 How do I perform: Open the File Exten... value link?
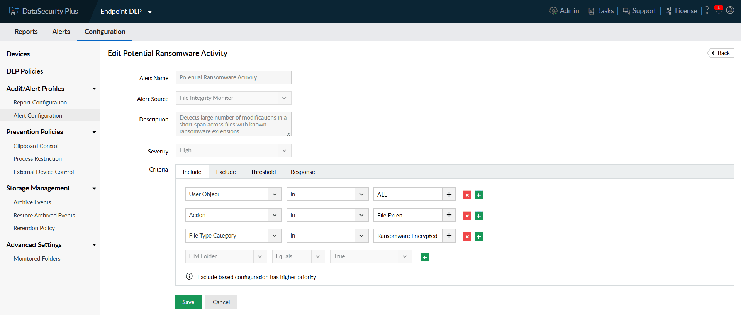pyautogui.click(x=392, y=216)
